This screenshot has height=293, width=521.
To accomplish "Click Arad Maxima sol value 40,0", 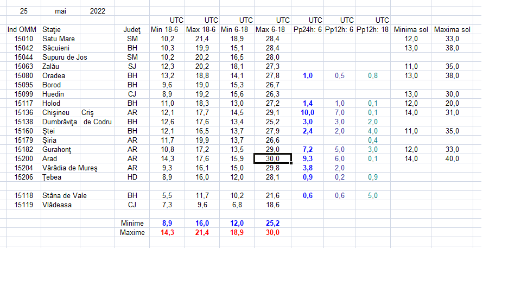I will (x=452, y=159).
